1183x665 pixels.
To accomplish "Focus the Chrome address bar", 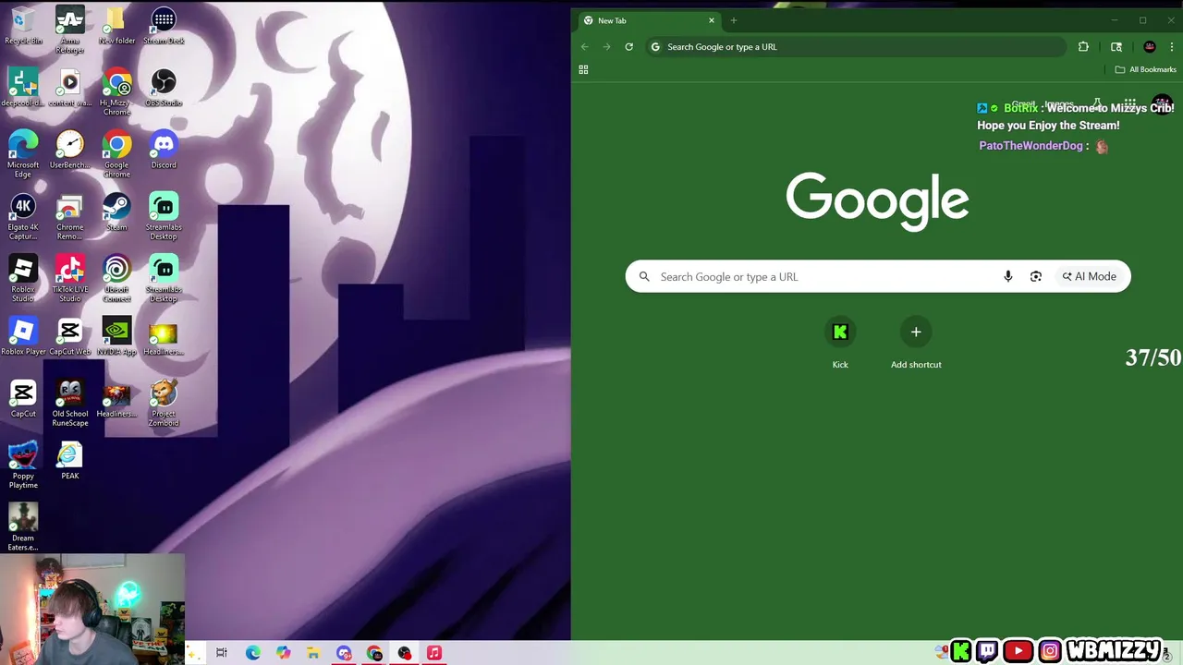I will click(x=855, y=46).
